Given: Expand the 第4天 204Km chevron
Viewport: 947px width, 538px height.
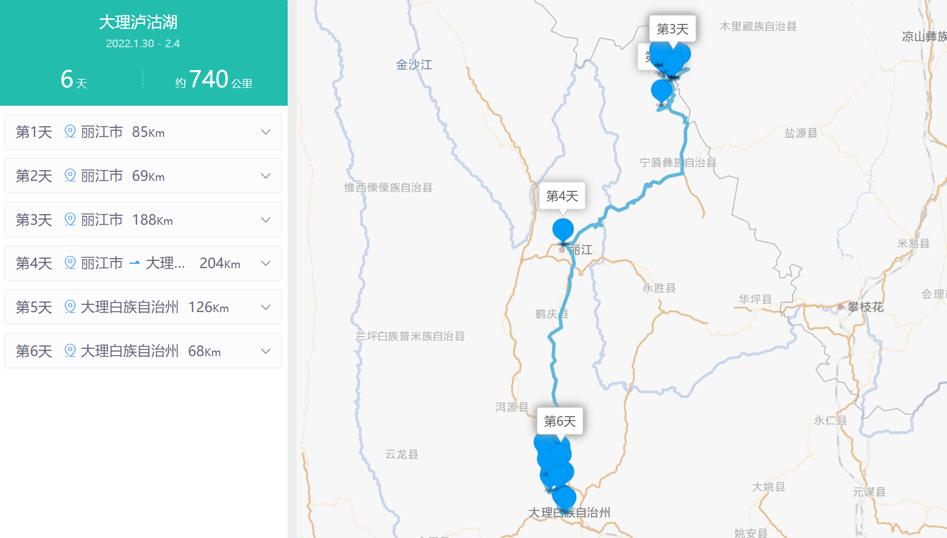Looking at the screenshot, I should [x=266, y=263].
